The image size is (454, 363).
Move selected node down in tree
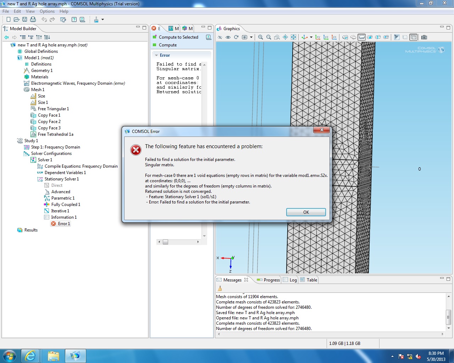click(x=47, y=37)
